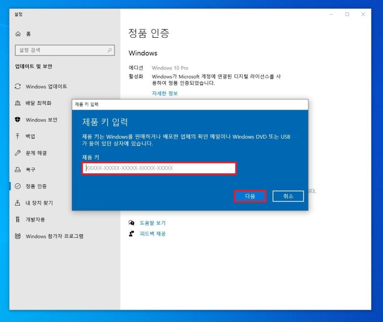
Task: Click the 복구 icon
Action: click(18, 170)
